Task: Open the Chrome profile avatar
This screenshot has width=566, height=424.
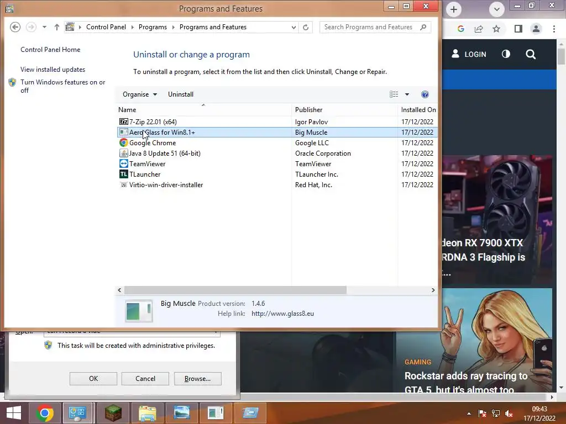Action: (x=536, y=29)
